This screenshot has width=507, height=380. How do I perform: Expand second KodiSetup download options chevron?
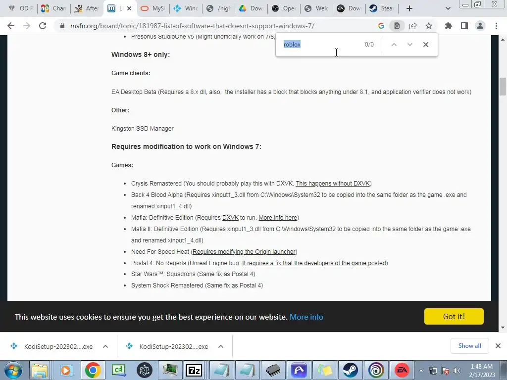(x=221, y=346)
